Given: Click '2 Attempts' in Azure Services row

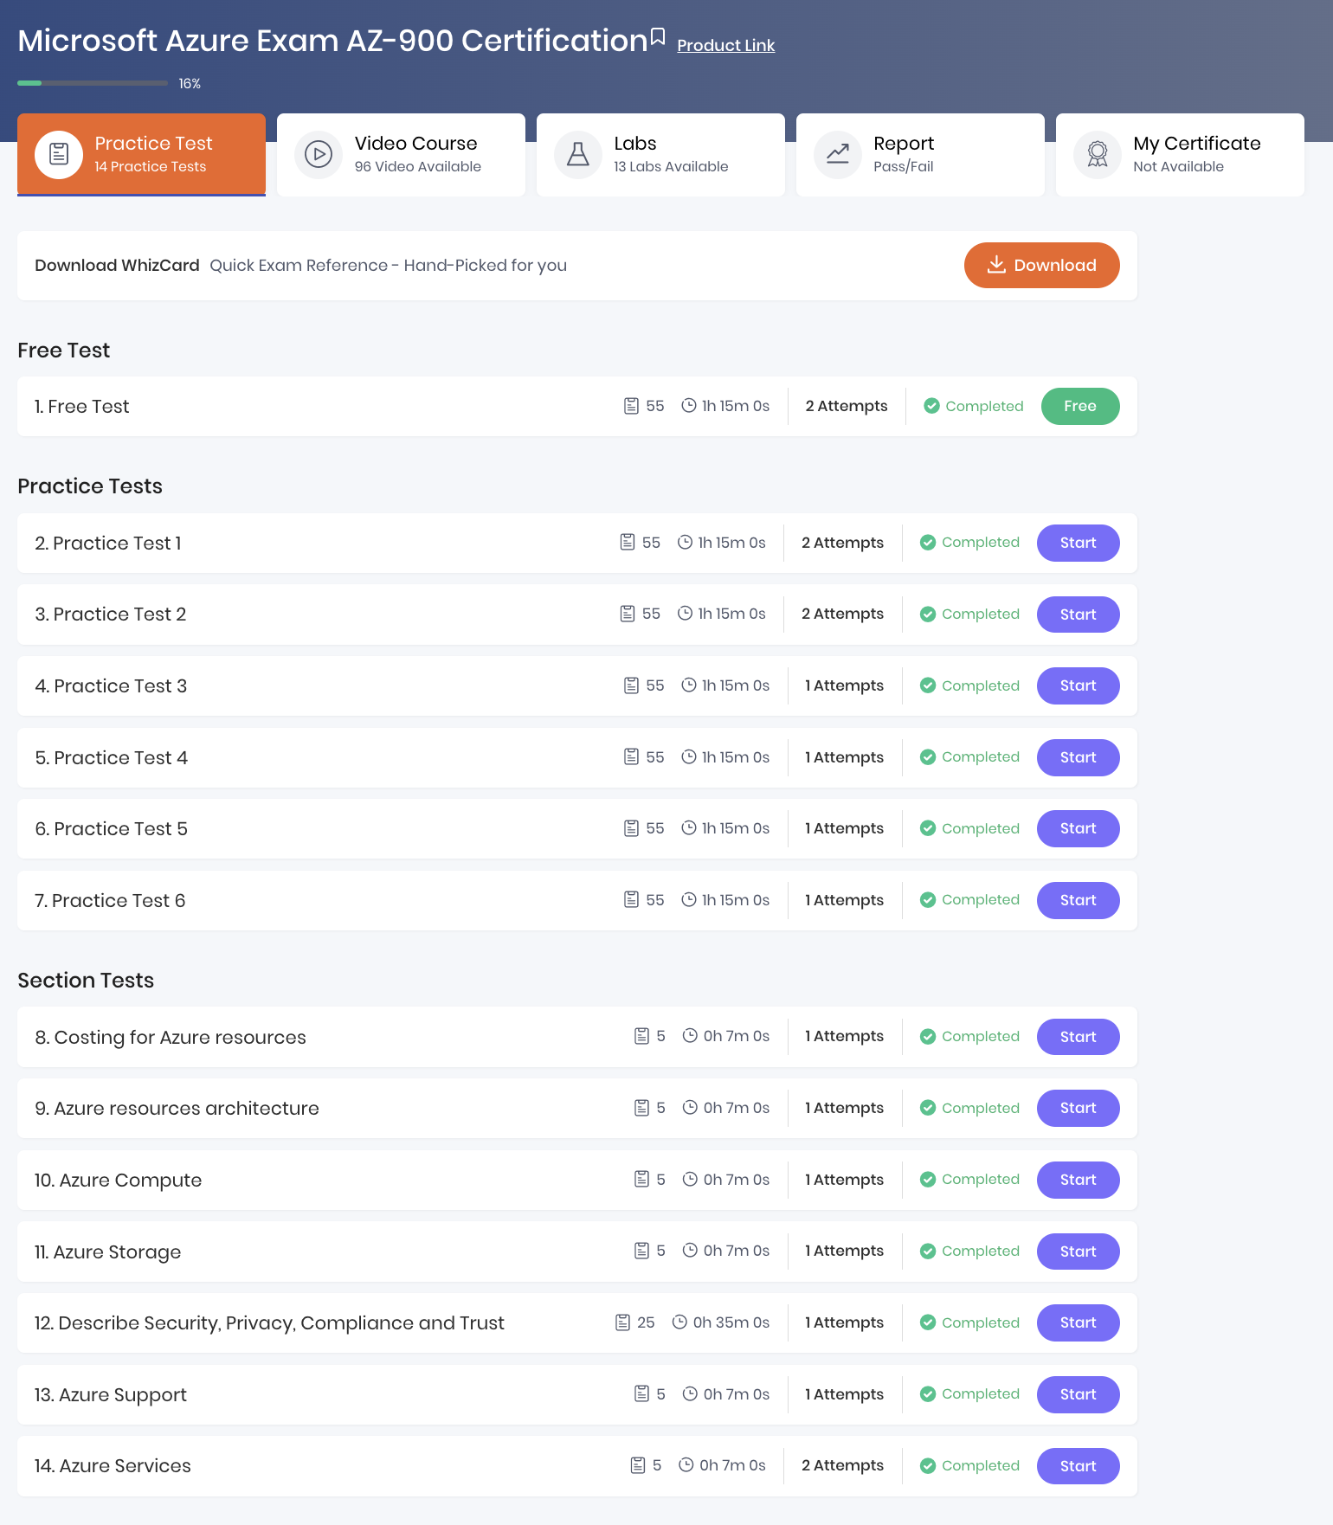Looking at the screenshot, I should click(842, 1465).
